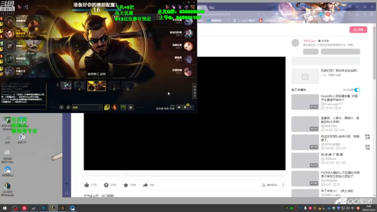Screen dimensions: 377x212
Task: Select the second teammate portrait in list
Action: (9, 34)
